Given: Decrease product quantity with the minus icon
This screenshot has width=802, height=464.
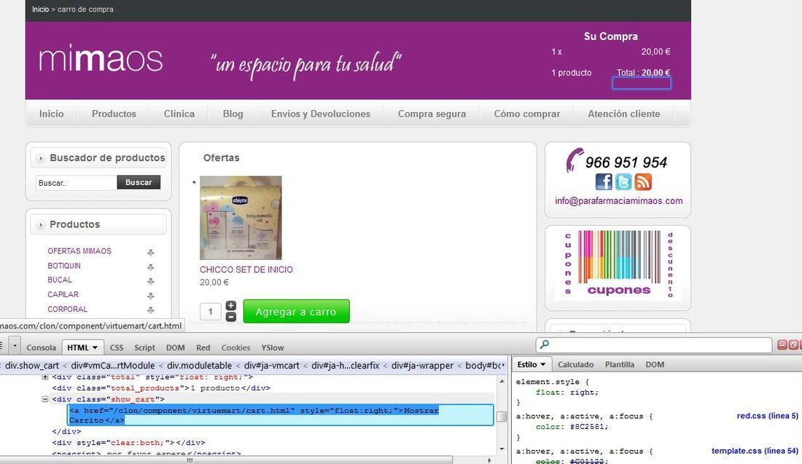Looking at the screenshot, I should (230, 317).
